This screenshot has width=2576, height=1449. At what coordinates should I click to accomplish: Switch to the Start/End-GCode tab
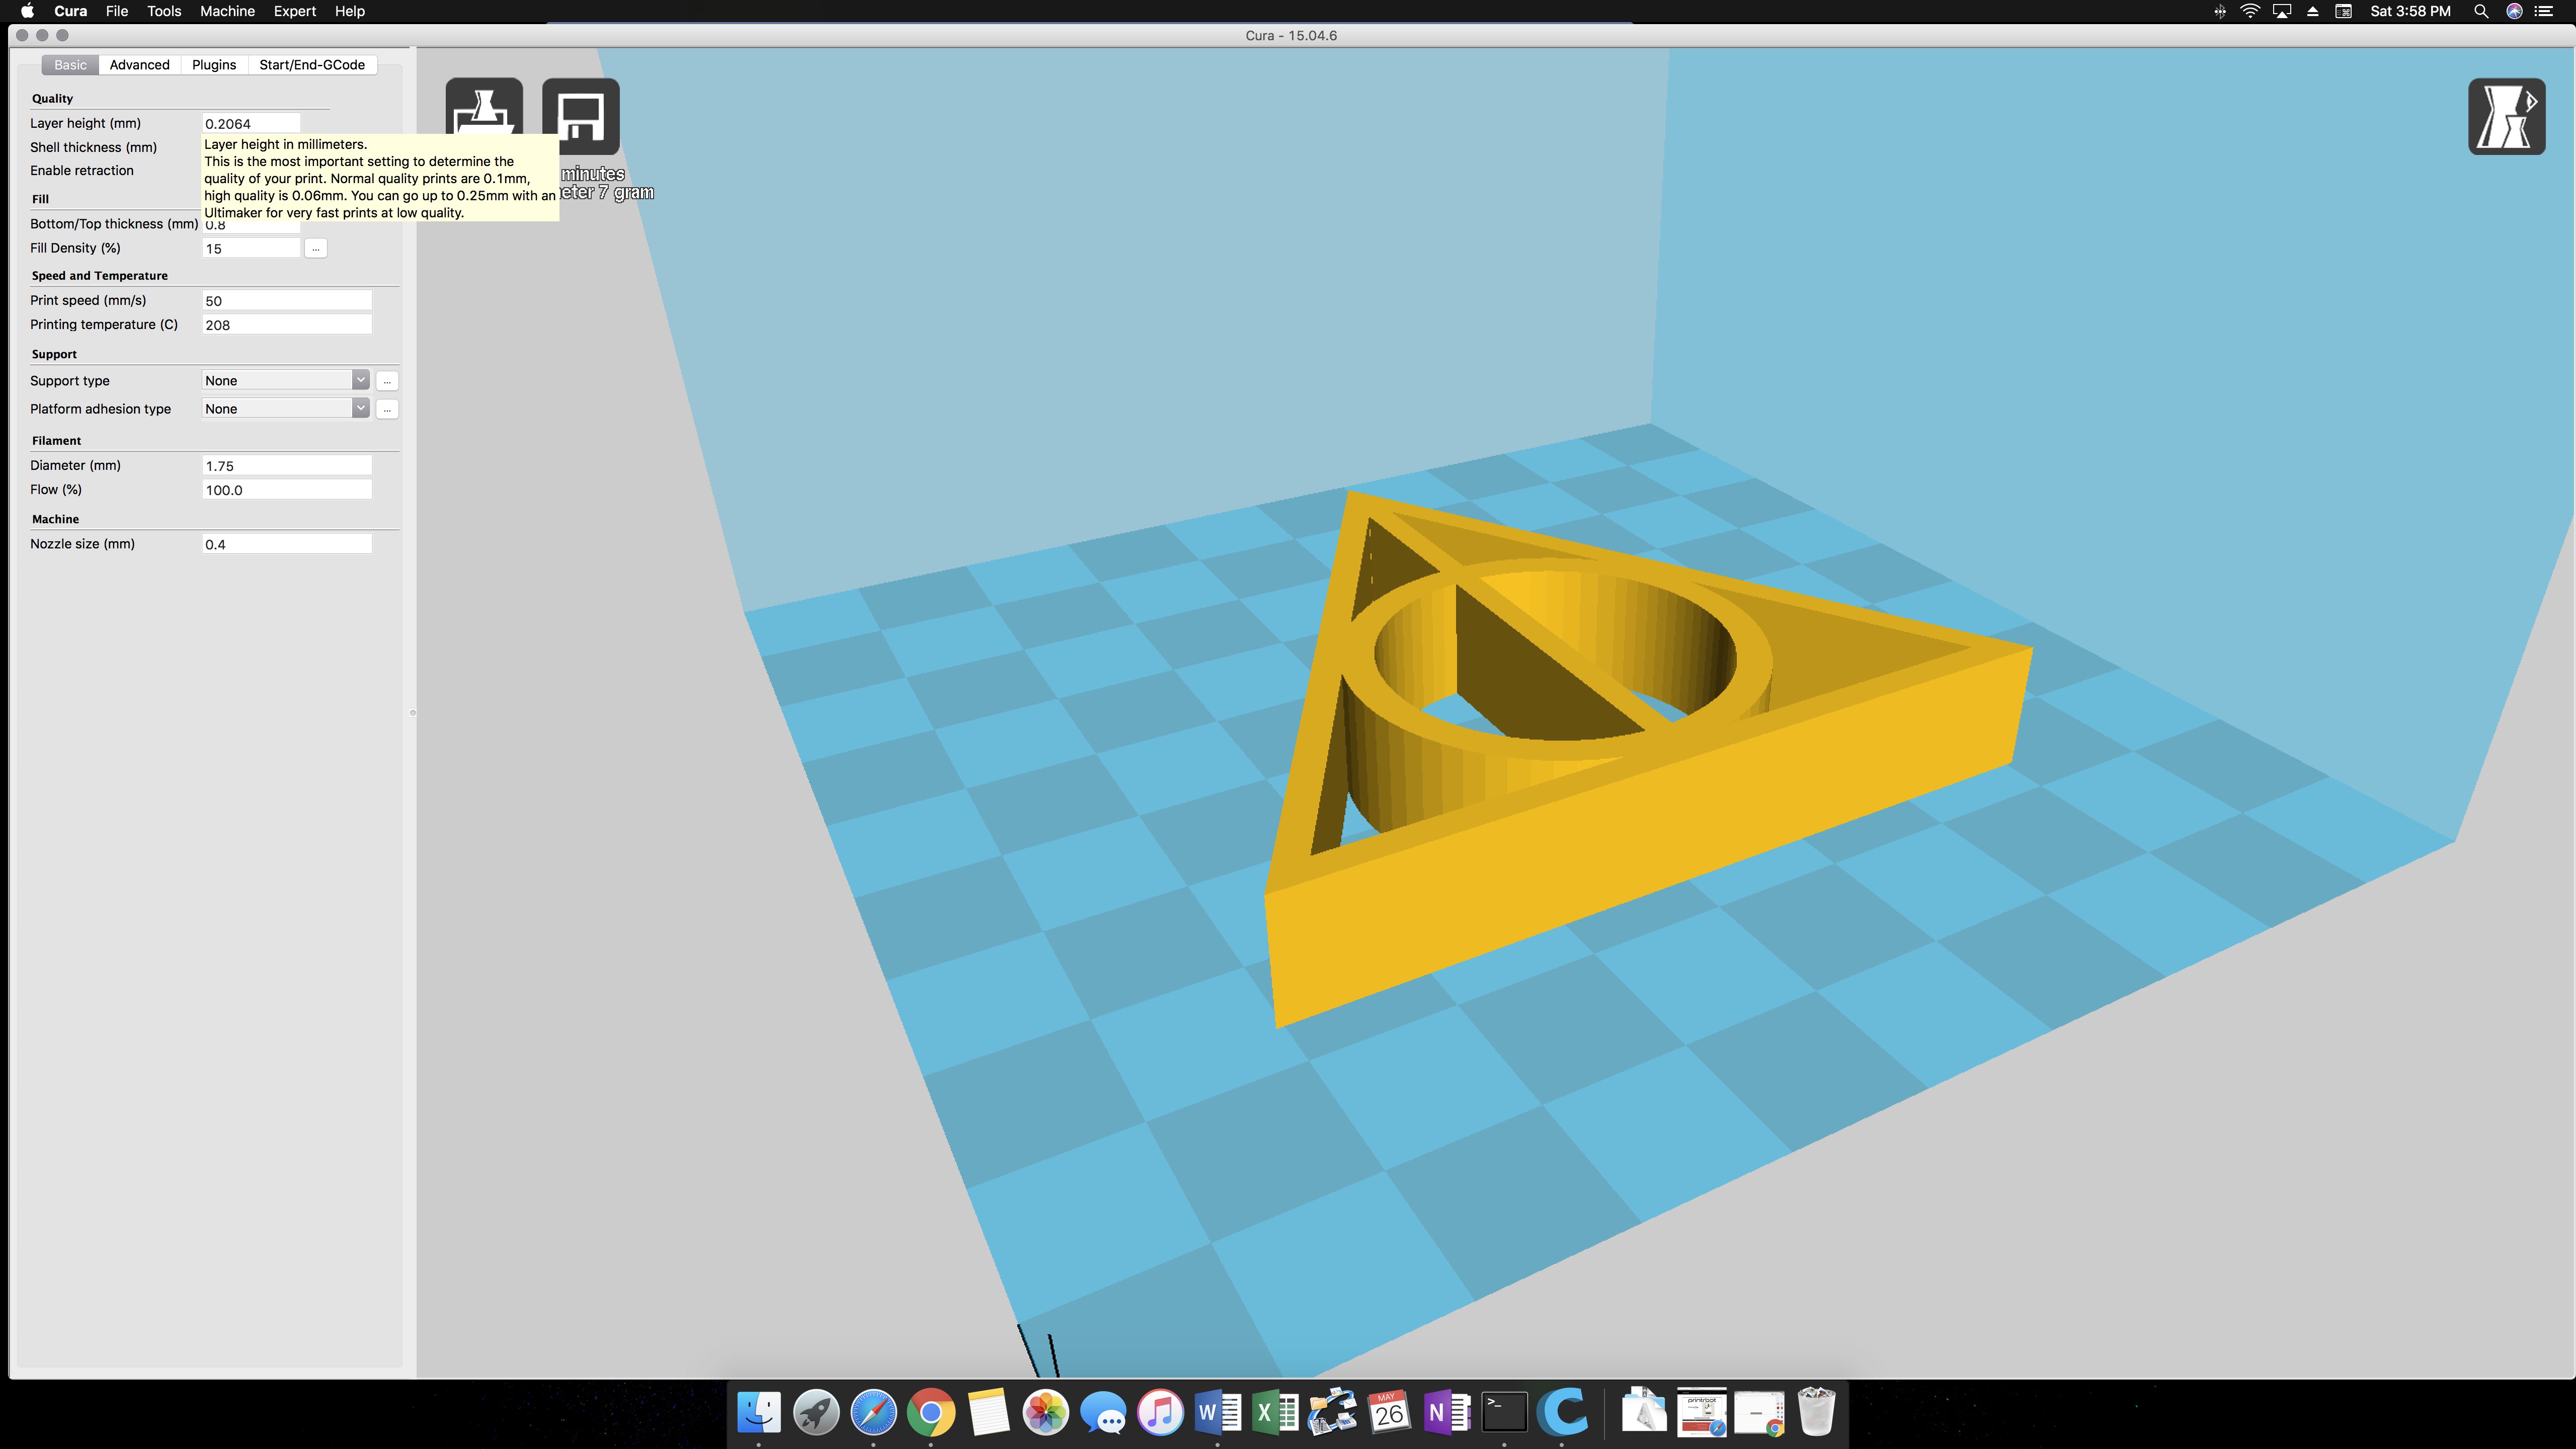click(x=312, y=65)
